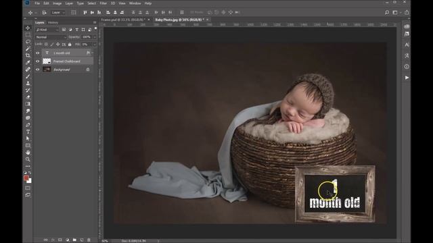Select the Clone Stamp tool
This screenshot has width=433, height=243.
tap(28, 83)
